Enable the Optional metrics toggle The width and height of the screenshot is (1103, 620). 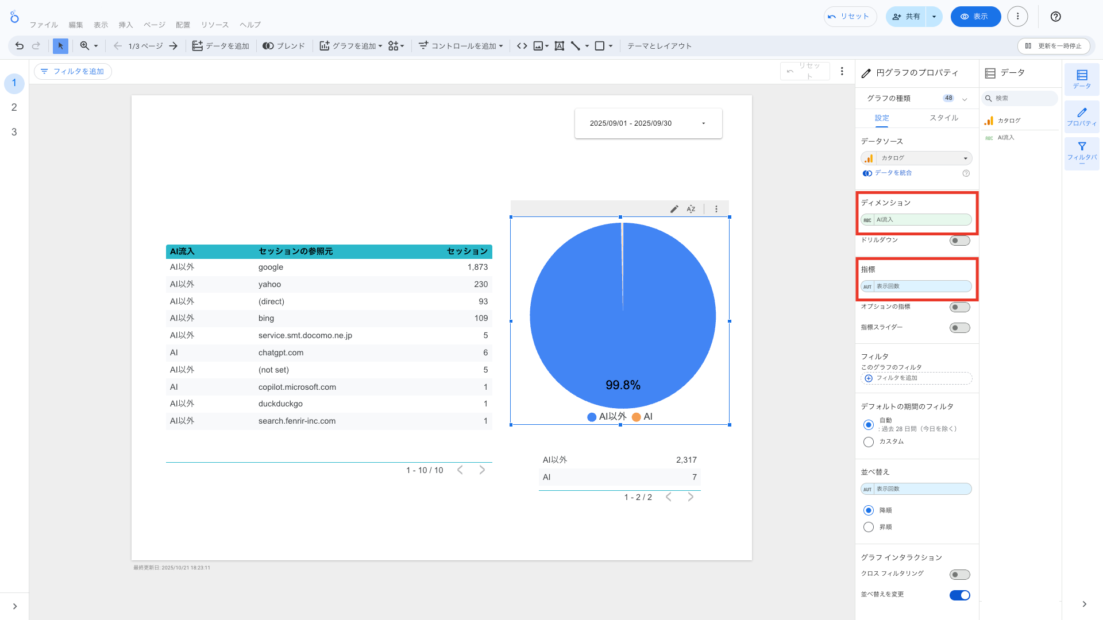tap(959, 307)
